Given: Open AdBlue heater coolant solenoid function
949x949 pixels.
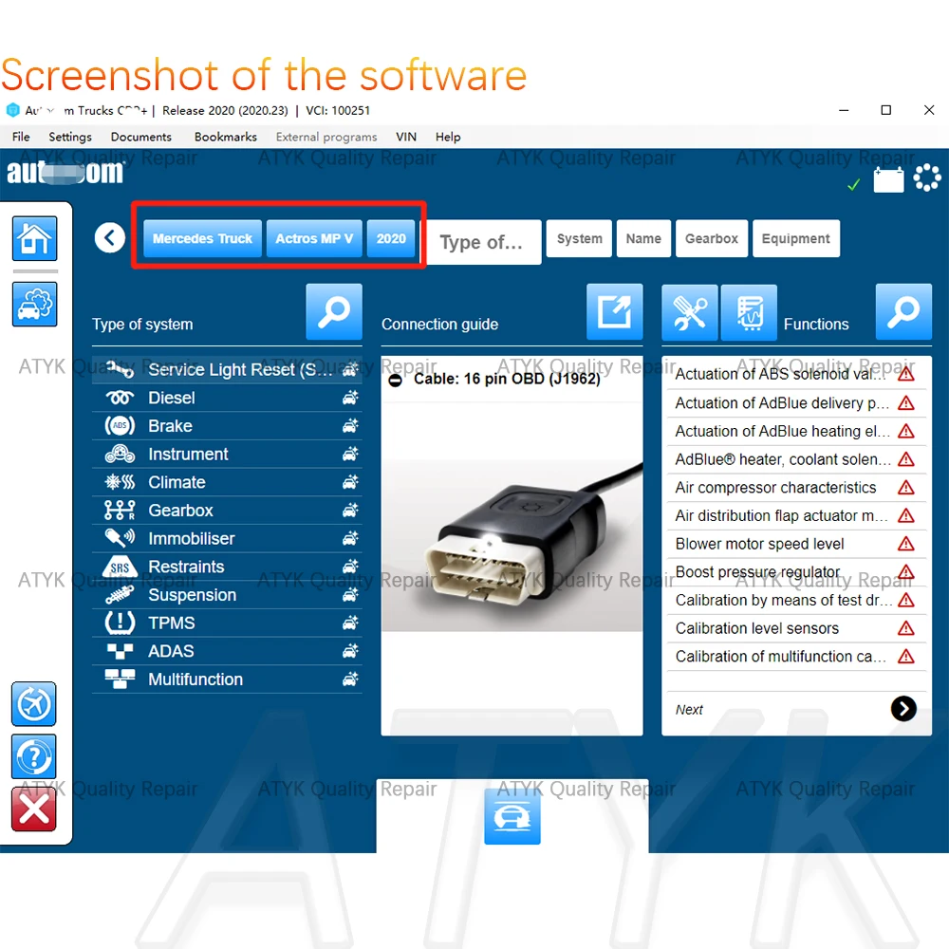Looking at the screenshot, I should pos(796,459).
